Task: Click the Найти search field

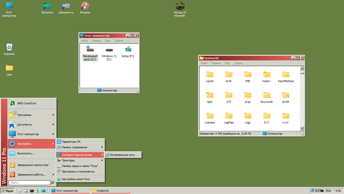Action: [29, 182]
